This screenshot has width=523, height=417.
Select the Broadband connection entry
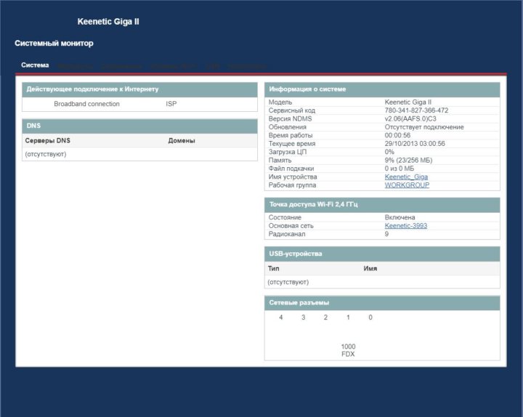86,104
